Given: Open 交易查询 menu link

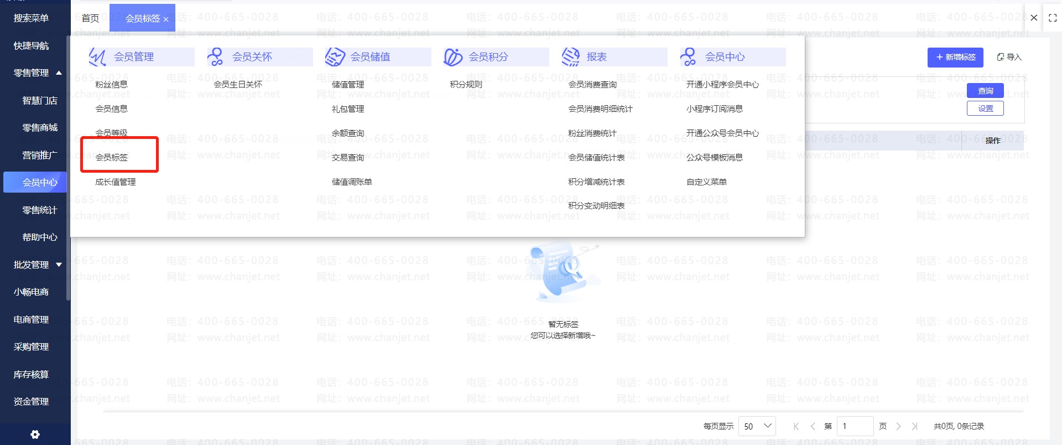Looking at the screenshot, I should coord(348,158).
